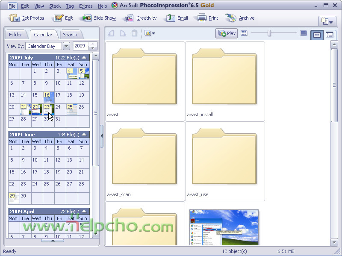Rotate selected photo counterclockwise
The image size is (342, 256).
[x=111, y=33]
